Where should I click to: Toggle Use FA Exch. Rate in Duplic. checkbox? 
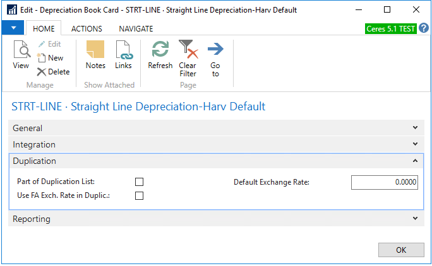tap(140, 196)
